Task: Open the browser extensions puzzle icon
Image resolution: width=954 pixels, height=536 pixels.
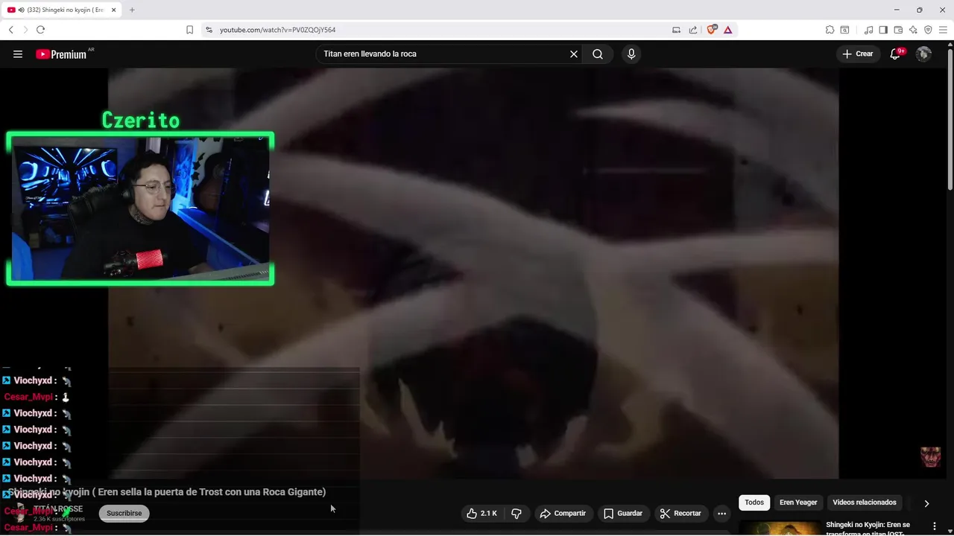Action: click(x=830, y=30)
